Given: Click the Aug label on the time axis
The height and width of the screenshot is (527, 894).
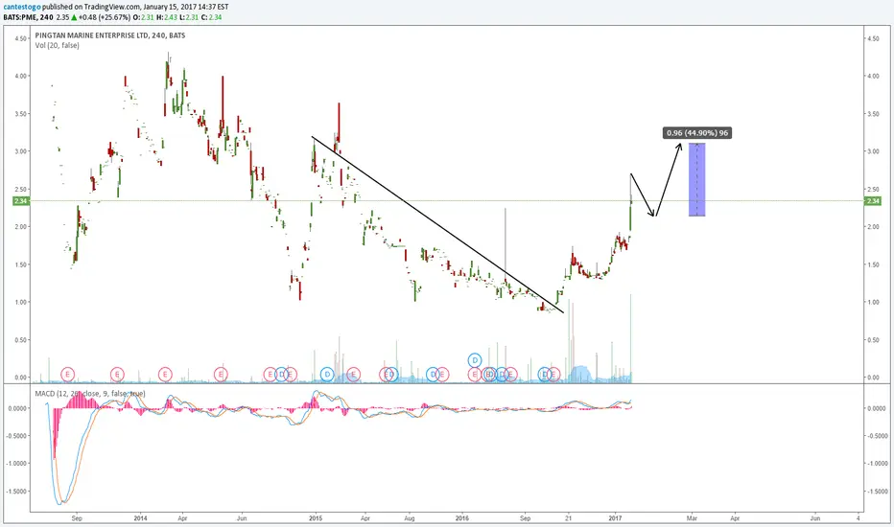Looking at the screenshot, I should pos(410,518).
